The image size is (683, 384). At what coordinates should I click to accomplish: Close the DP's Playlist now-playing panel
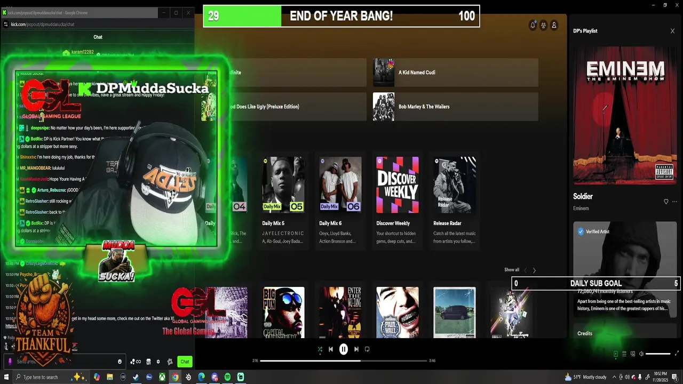point(672,31)
